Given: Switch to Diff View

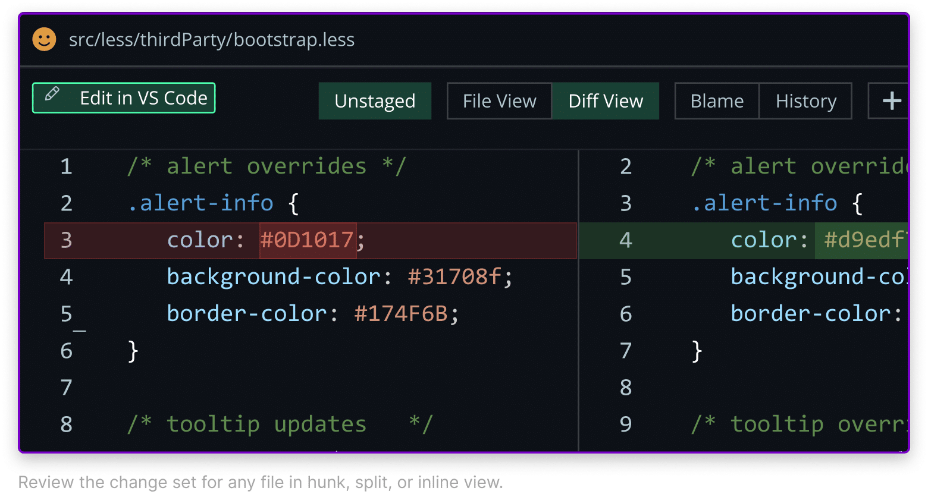Looking at the screenshot, I should 605,101.
